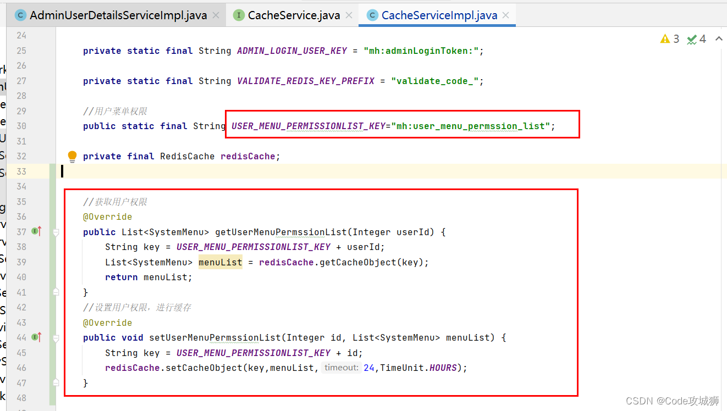This screenshot has height=411, width=727.
Task: Click the TimeUnit.HOURS argument on line 46
Action: 418,368
